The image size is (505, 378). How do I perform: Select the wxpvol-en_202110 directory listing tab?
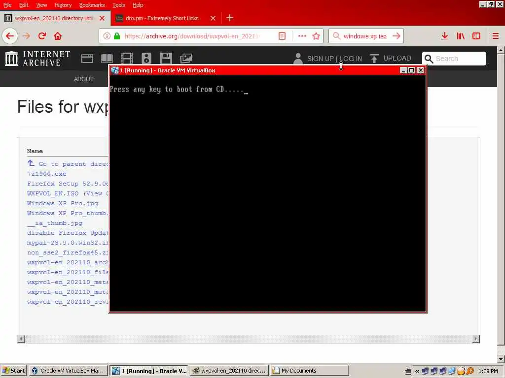(x=54, y=18)
